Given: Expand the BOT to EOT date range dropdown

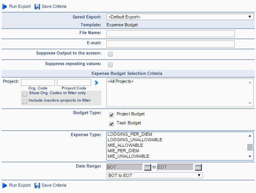Looking at the screenshot, I should click(x=155, y=175).
